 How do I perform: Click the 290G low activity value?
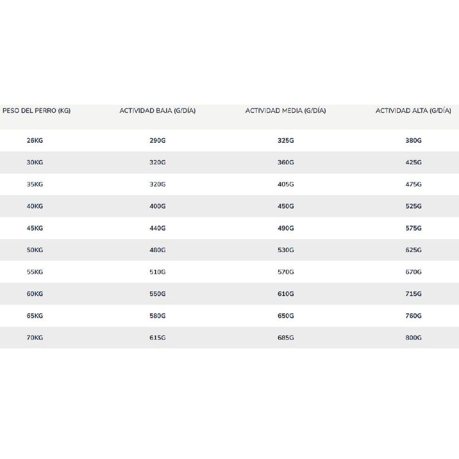tap(157, 141)
